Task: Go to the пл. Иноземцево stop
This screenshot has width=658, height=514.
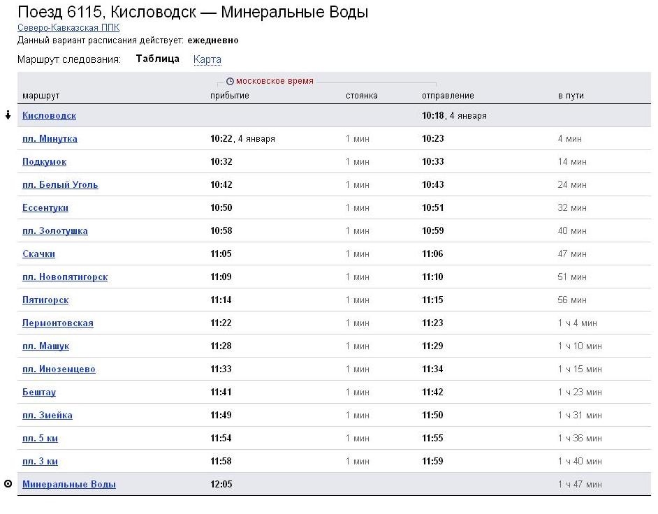Action: [59, 369]
